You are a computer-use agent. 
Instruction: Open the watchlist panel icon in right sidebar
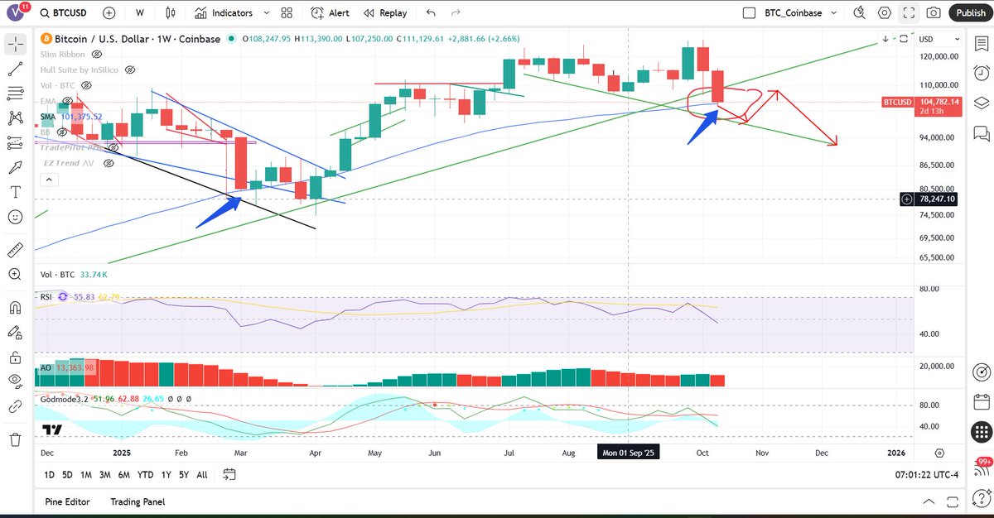pyautogui.click(x=981, y=42)
